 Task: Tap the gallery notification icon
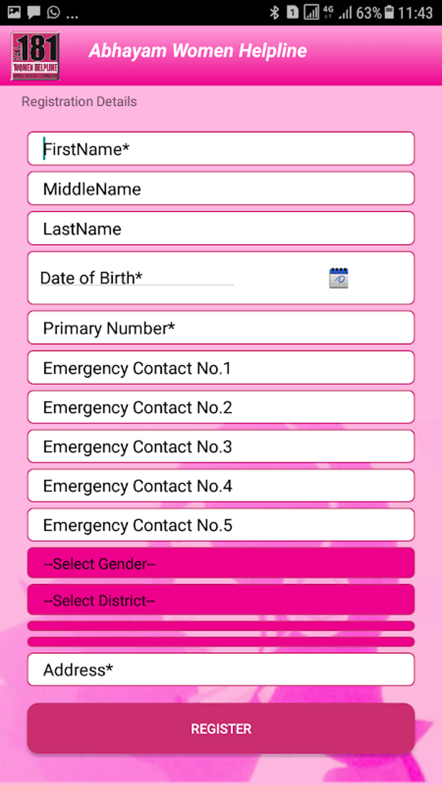coord(14,12)
